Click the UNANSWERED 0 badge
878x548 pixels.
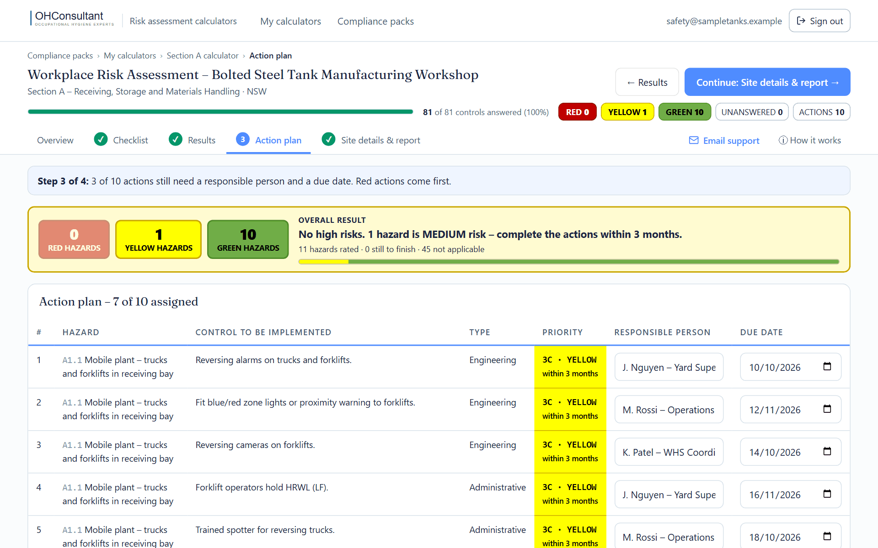click(752, 112)
